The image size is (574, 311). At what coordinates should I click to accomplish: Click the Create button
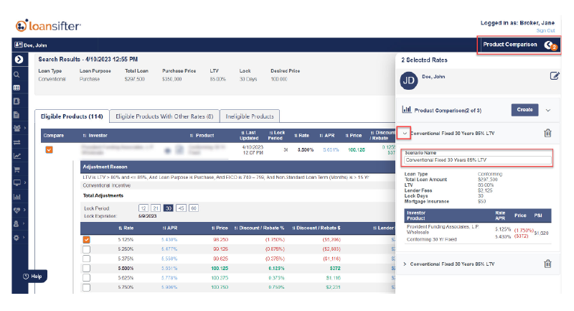524,110
